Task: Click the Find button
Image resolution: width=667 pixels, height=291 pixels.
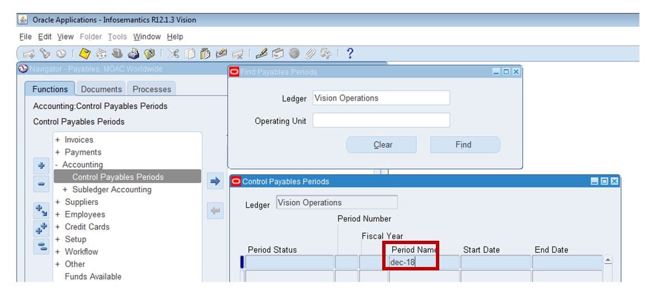Action: [465, 145]
